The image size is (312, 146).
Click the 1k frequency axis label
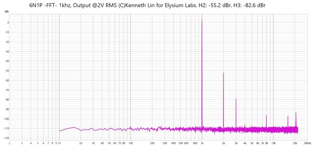click(202, 143)
